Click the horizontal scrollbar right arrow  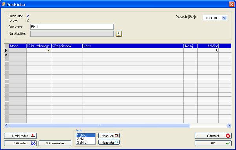click(x=229, y=125)
